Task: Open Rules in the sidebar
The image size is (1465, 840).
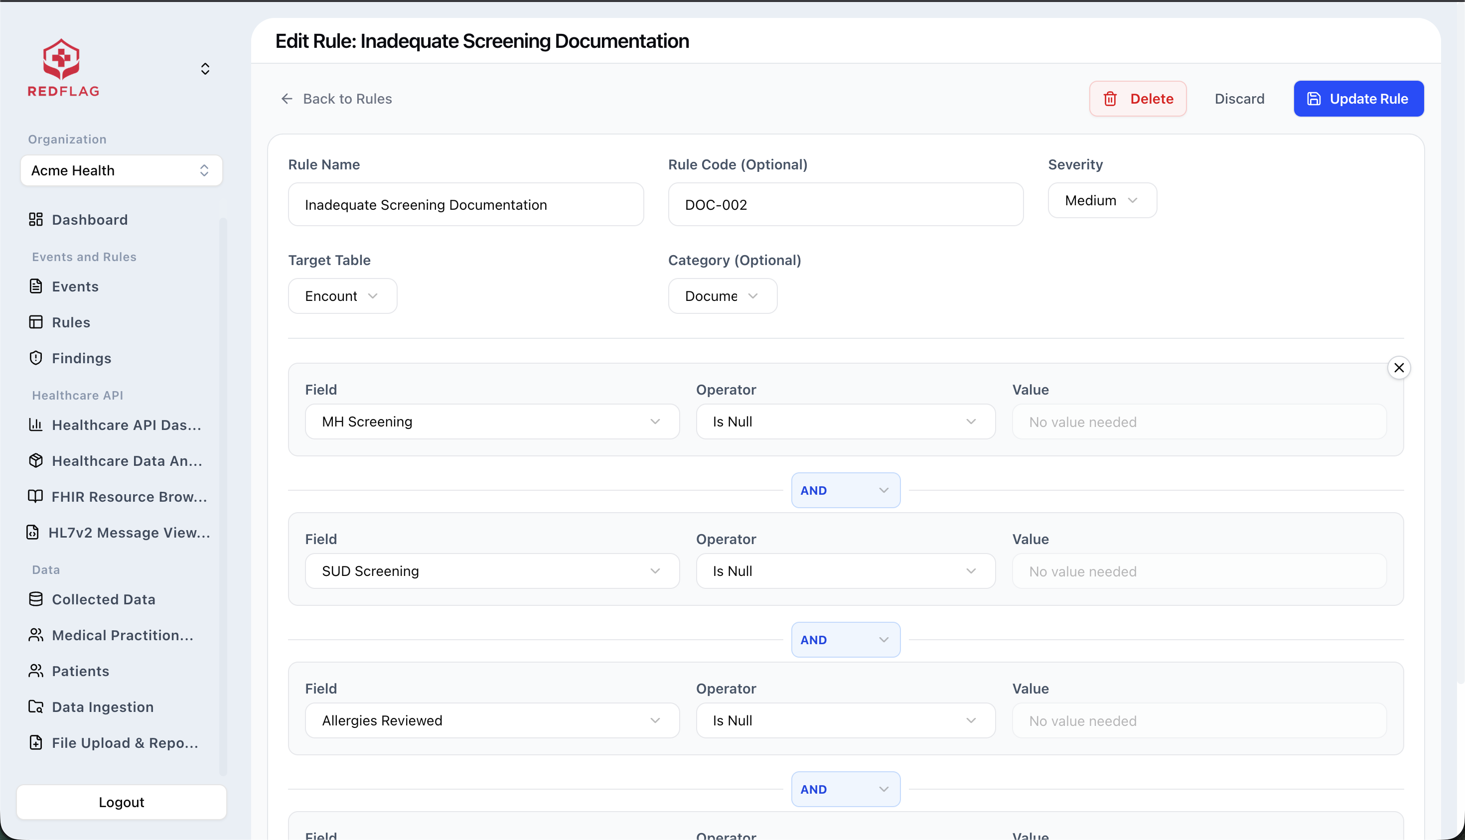Action: [71, 322]
